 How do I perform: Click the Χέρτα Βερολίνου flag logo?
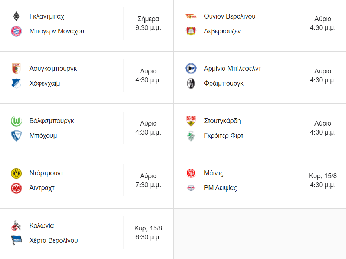tap(16, 240)
